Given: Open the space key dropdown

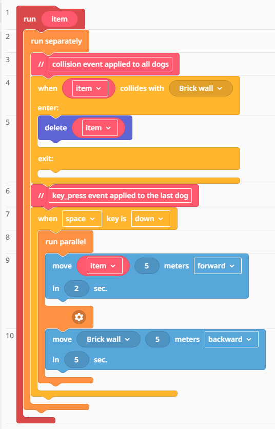Looking at the screenshot, I should 82,219.
